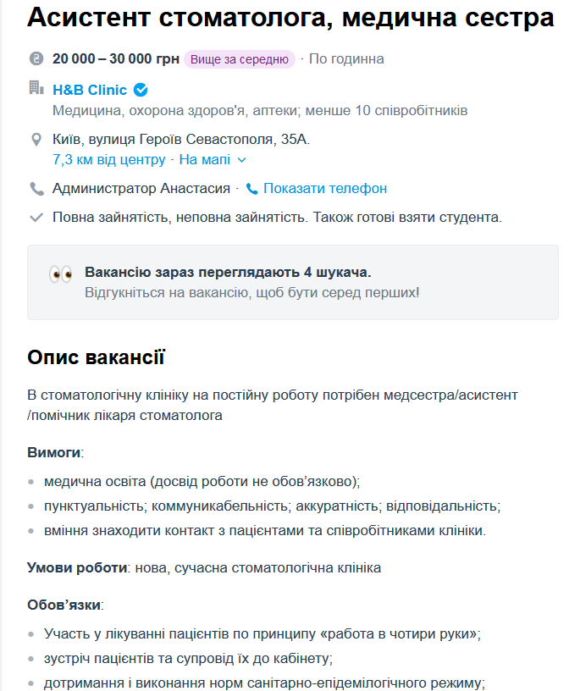Click the location pin icon
Screen dimensions: 569x691
tap(36, 139)
